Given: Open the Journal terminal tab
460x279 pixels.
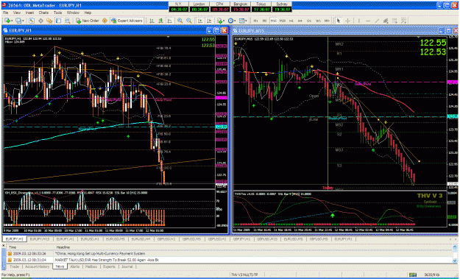Looking at the screenshot, I should (x=127, y=266).
